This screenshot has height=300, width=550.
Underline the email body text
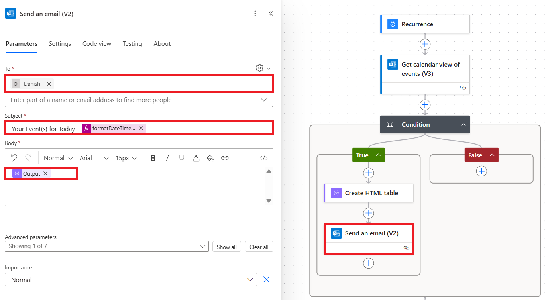[x=182, y=158]
